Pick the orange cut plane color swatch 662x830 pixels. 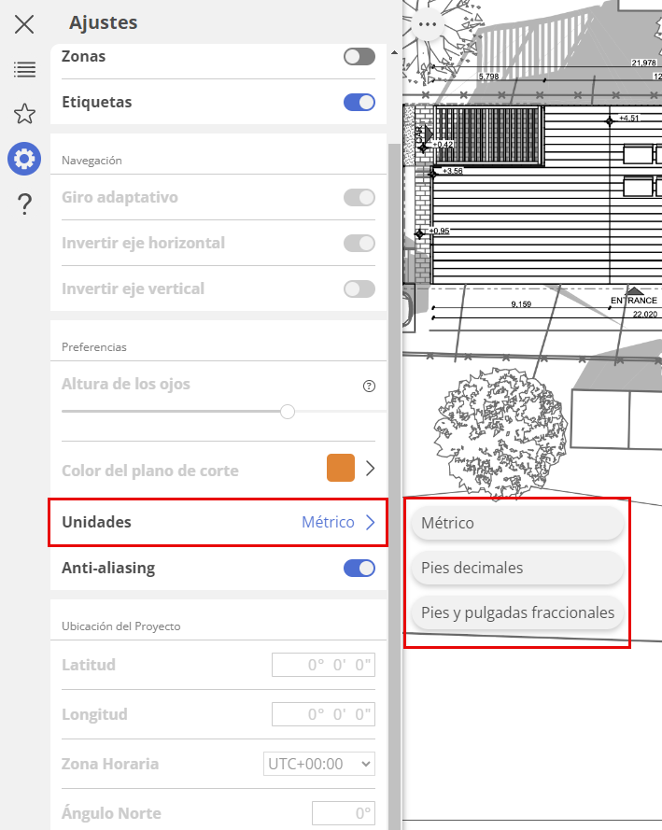pyautogui.click(x=341, y=468)
